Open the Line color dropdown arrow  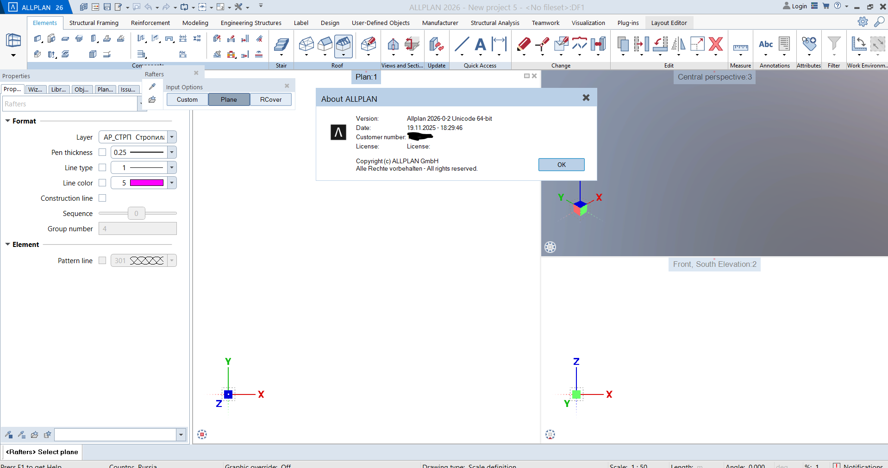pyautogui.click(x=172, y=183)
